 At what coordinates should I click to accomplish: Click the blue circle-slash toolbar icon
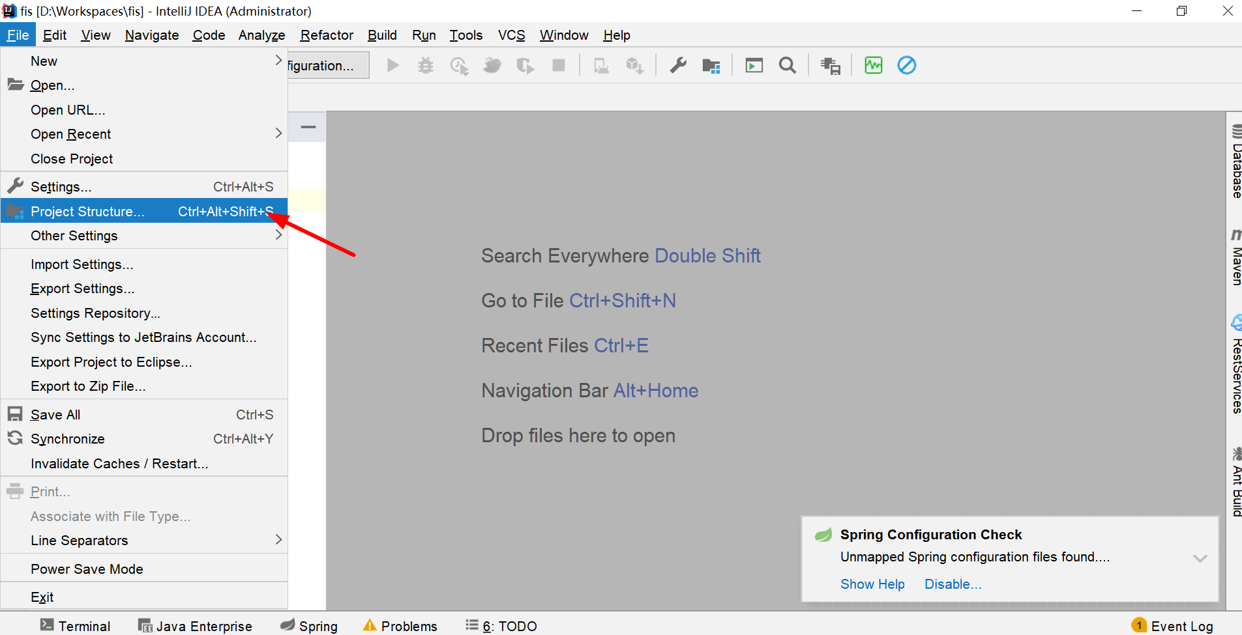907,65
